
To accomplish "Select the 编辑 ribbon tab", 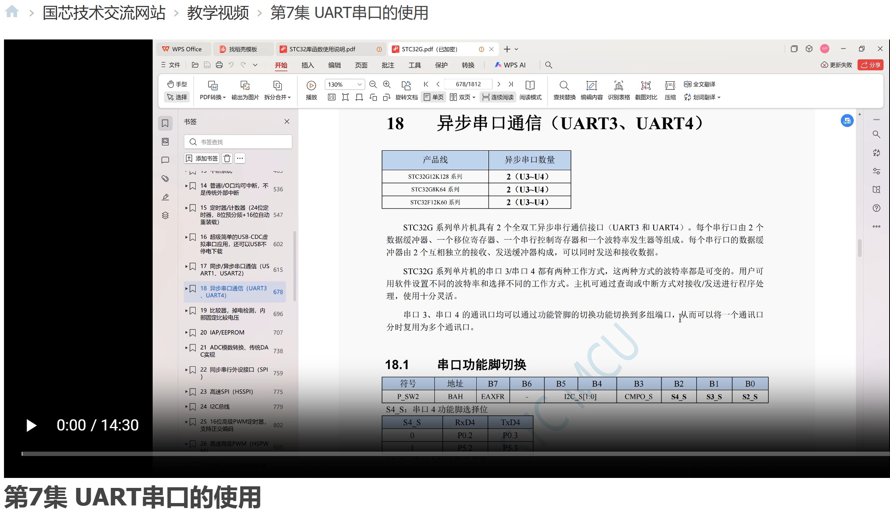I will tap(334, 65).
